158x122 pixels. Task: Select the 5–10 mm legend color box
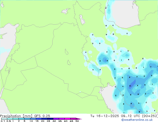point(27,119)
